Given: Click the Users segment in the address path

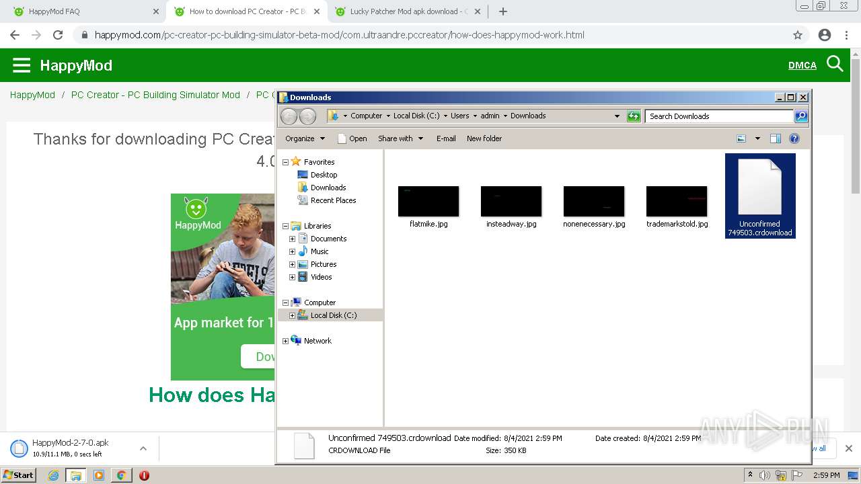Looking at the screenshot, I should 459,116.
